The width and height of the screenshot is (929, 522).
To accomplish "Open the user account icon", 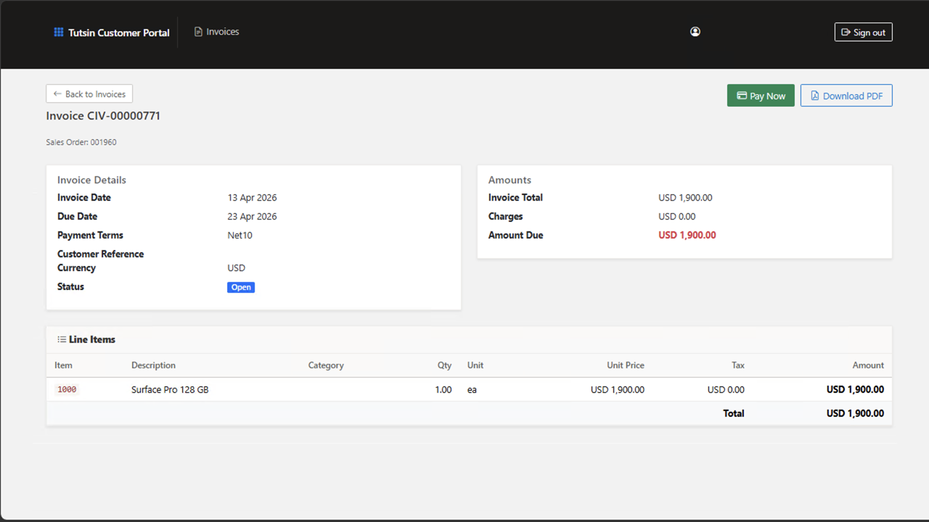I will click(x=695, y=31).
